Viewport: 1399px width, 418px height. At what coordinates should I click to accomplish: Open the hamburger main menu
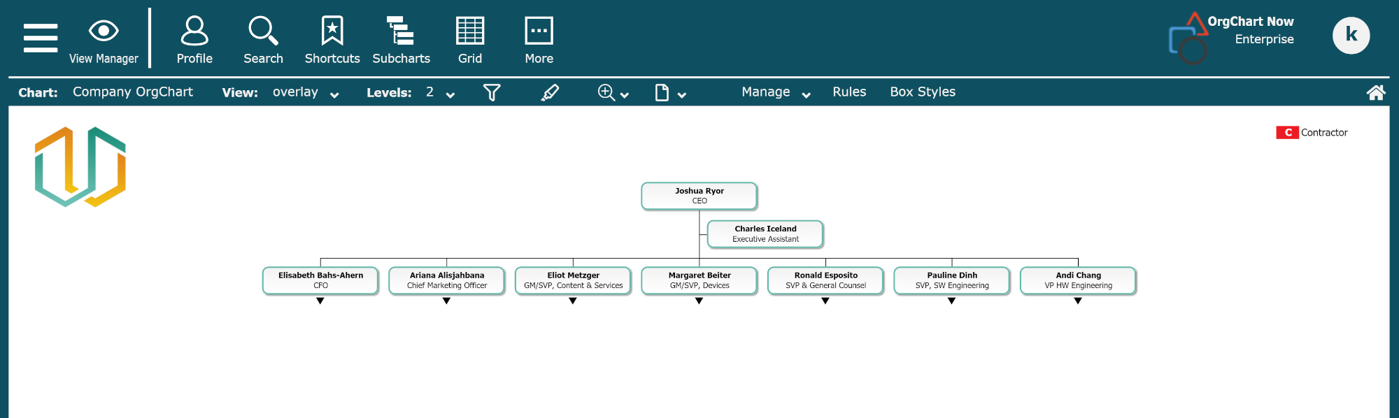41,38
